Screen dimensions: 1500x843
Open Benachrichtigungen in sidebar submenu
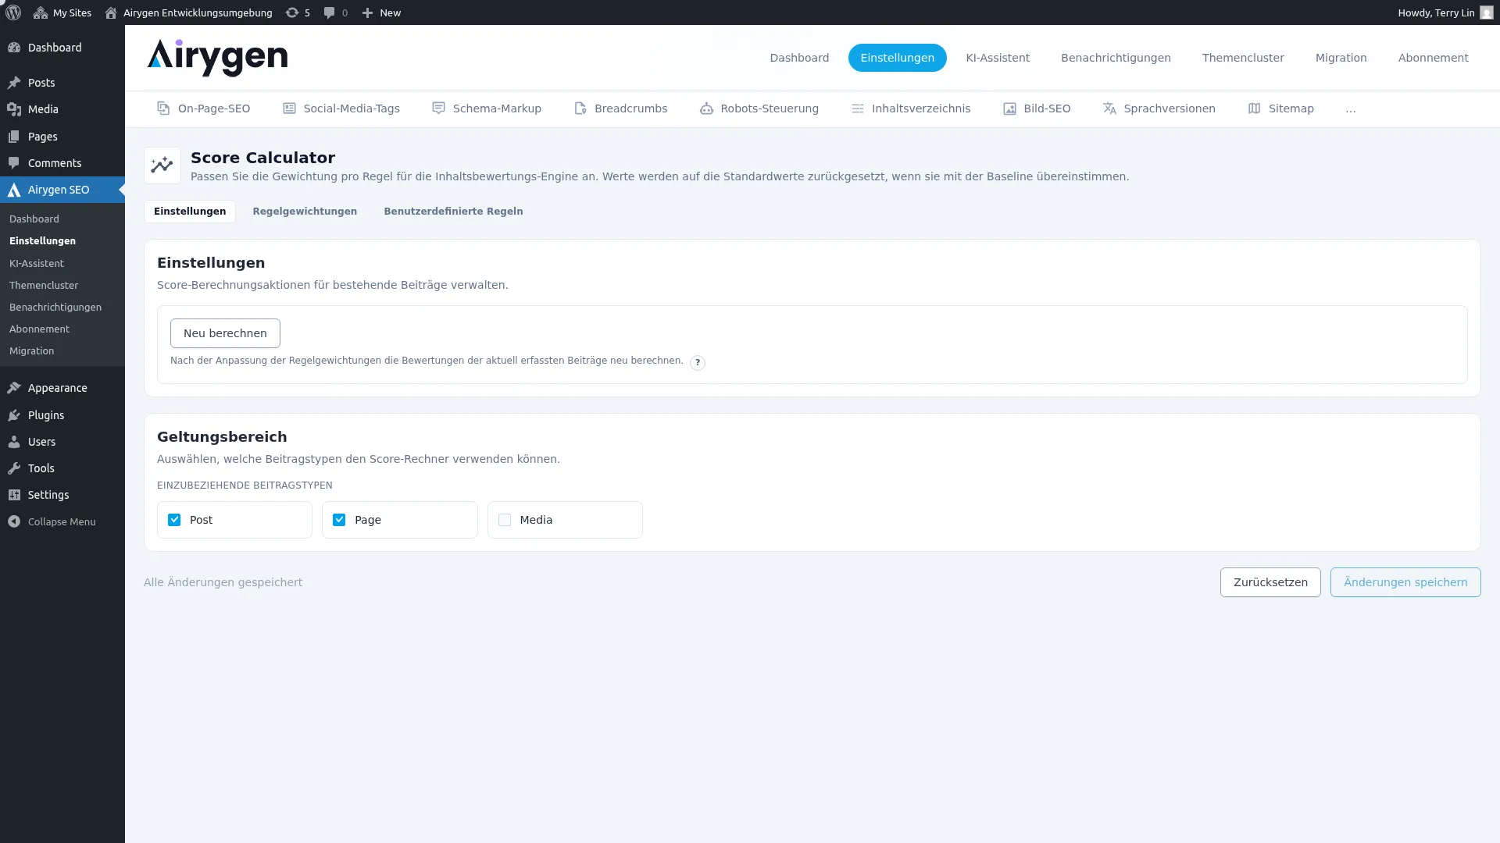pyautogui.click(x=55, y=308)
